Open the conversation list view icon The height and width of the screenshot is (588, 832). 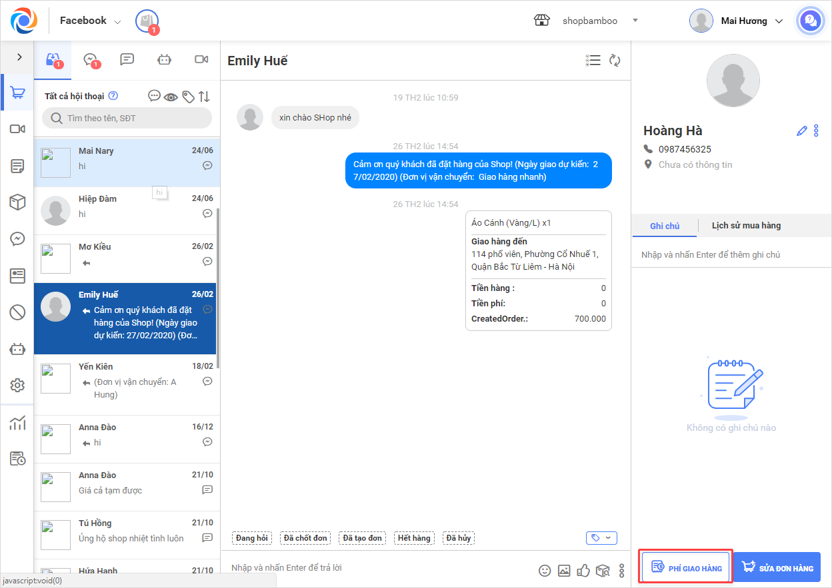click(x=593, y=61)
